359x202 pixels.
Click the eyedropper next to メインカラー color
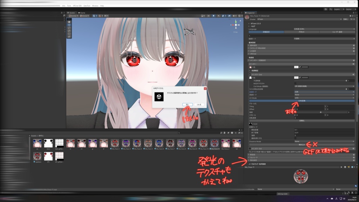(300, 67)
